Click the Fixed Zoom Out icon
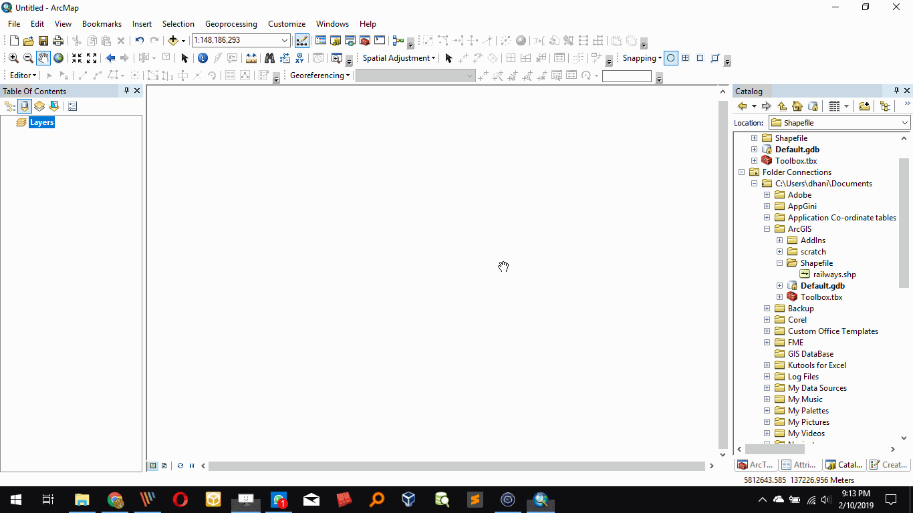 pyautogui.click(x=92, y=58)
